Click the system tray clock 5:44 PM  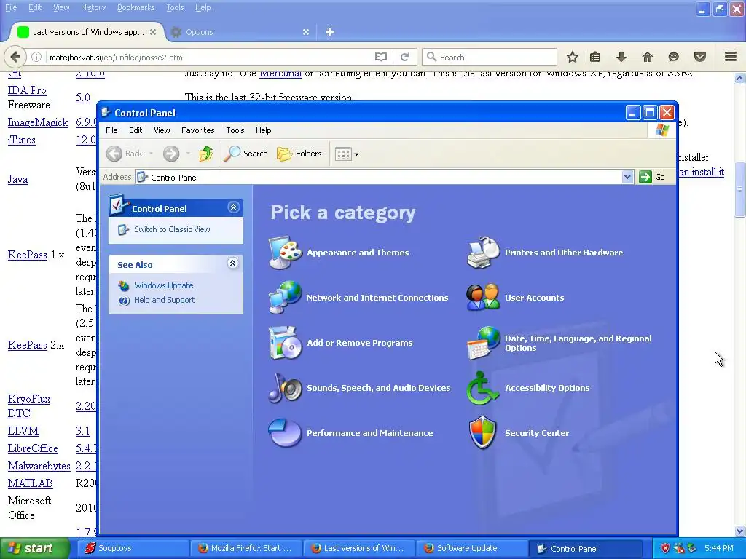pyautogui.click(x=719, y=548)
